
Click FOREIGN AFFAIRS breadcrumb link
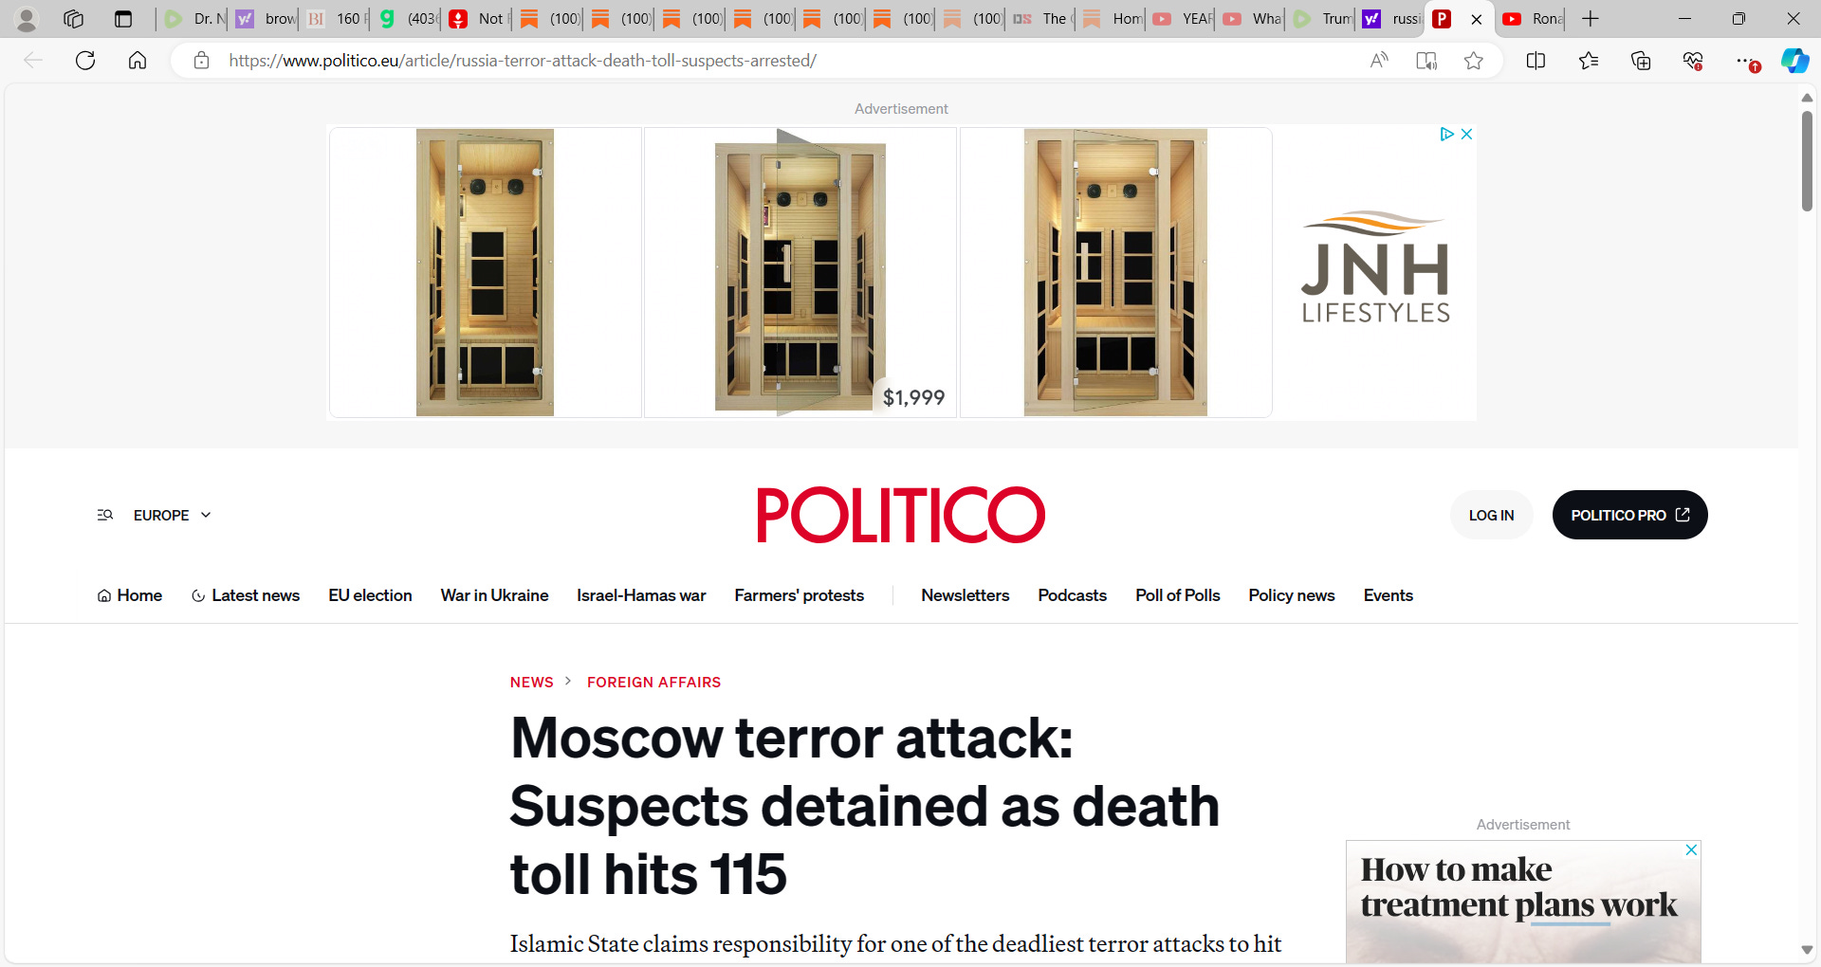(653, 683)
